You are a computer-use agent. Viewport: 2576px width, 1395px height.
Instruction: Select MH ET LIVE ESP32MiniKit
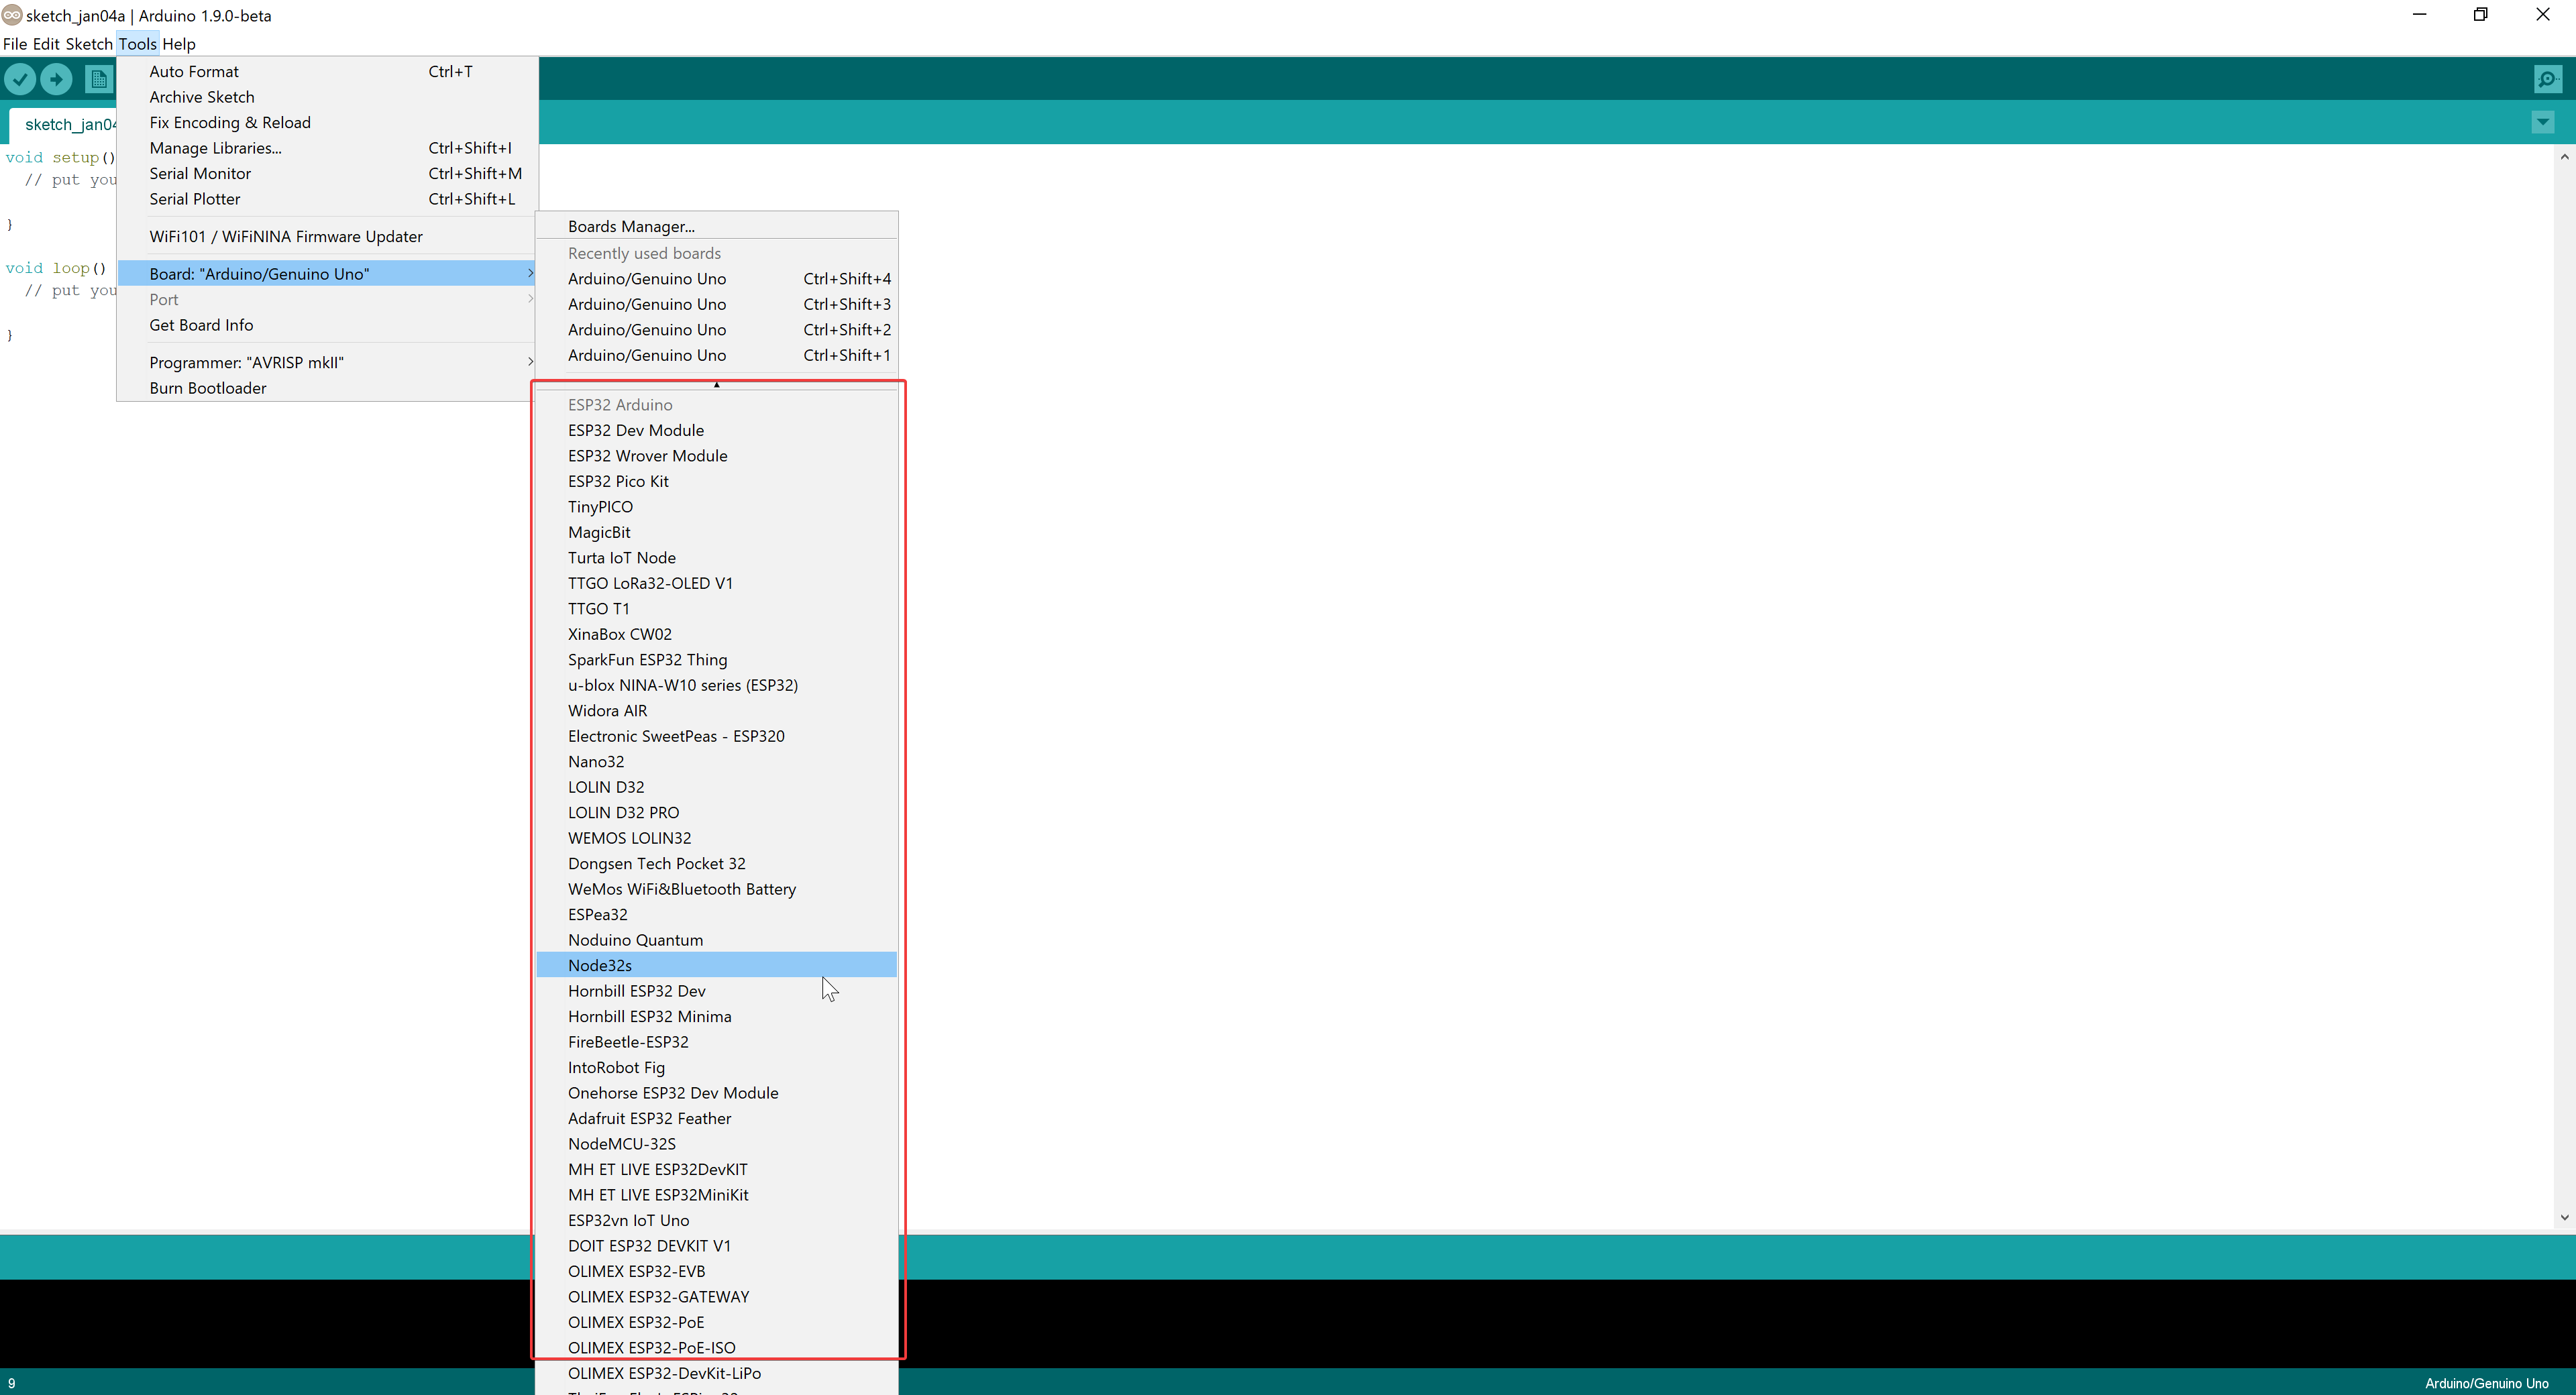pos(716,1195)
